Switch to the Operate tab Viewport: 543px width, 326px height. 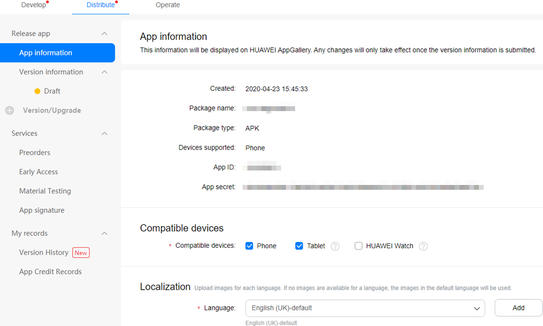tap(168, 5)
